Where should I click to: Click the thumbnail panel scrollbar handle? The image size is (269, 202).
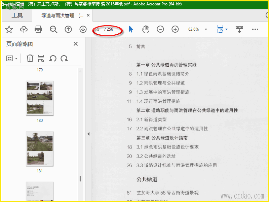(80, 179)
